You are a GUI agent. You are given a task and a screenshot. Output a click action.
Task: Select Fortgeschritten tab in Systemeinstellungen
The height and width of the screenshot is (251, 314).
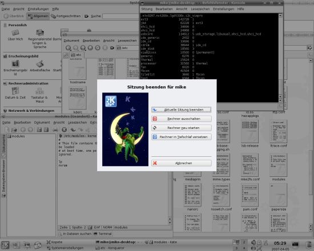pyautogui.click(x=66, y=16)
